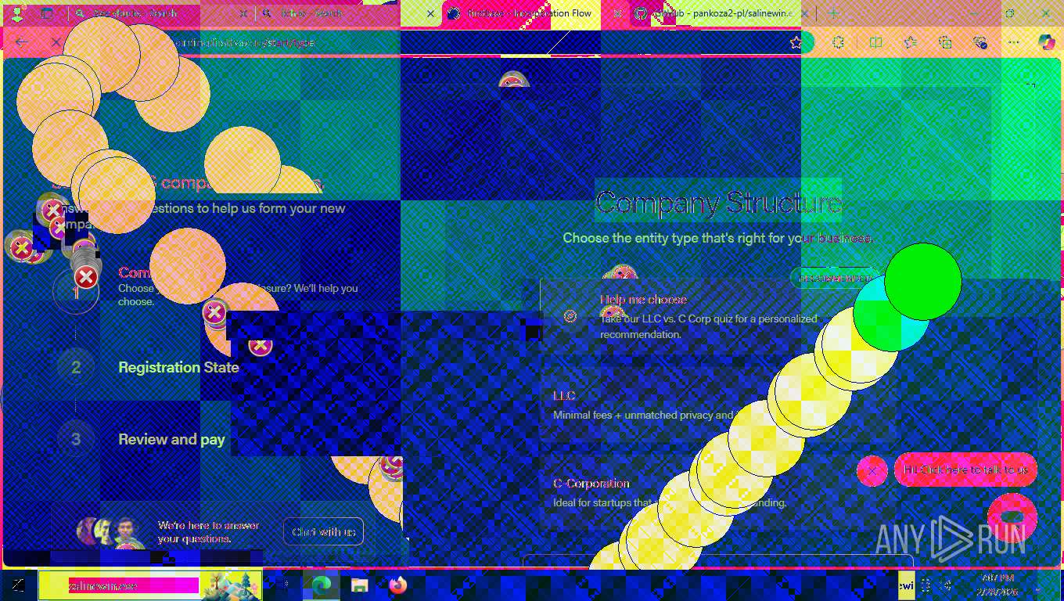The height and width of the screenshot is (601, 1064).
Task: Open the Windows Start menu
Action: tap(17, 585)
